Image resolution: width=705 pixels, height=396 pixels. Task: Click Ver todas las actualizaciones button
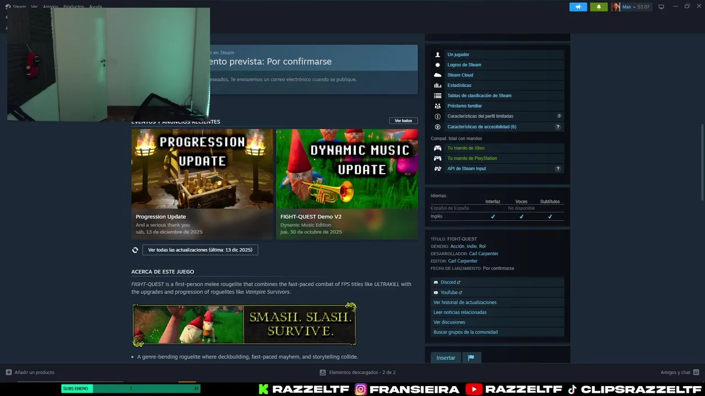pos(200,250)
